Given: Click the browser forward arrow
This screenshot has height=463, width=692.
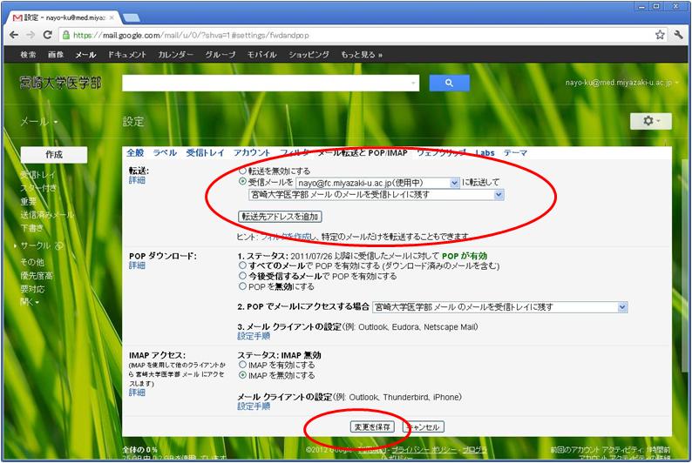Looking at the screenshot, I should (x=31, y=36).
